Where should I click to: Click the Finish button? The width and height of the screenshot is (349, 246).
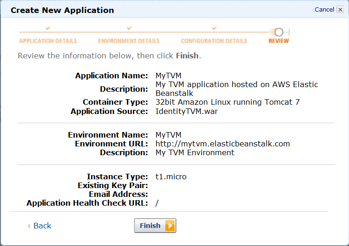click(x=155, y=226)
